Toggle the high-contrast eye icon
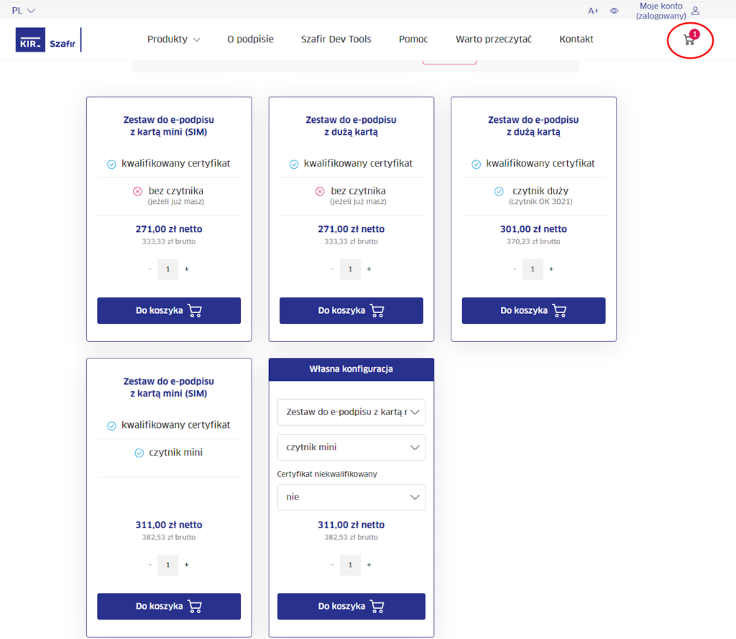This screenshot has height=639, width=736. pos(614,11)
